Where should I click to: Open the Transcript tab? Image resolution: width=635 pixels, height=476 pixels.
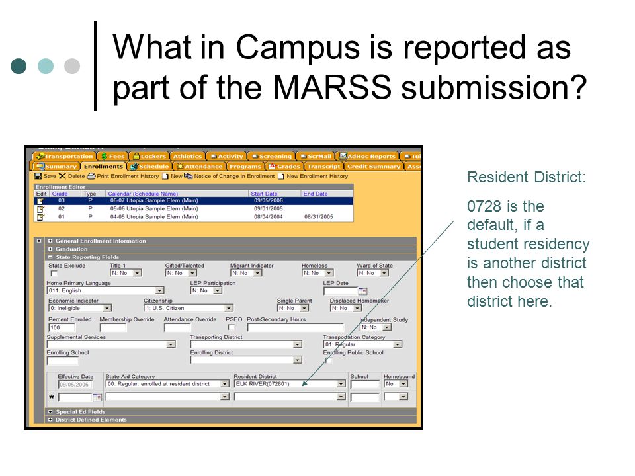pos(323,167)
